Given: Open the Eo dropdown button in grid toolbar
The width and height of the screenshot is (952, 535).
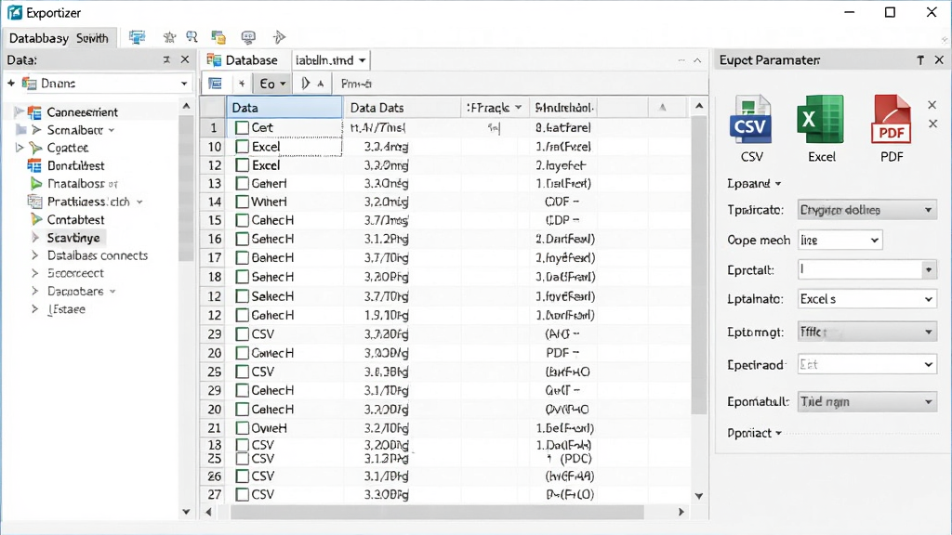Looking at the screenshot, I should 272,84.
